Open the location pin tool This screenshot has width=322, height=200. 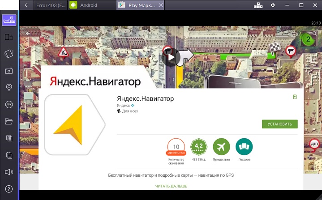(9, 88)
